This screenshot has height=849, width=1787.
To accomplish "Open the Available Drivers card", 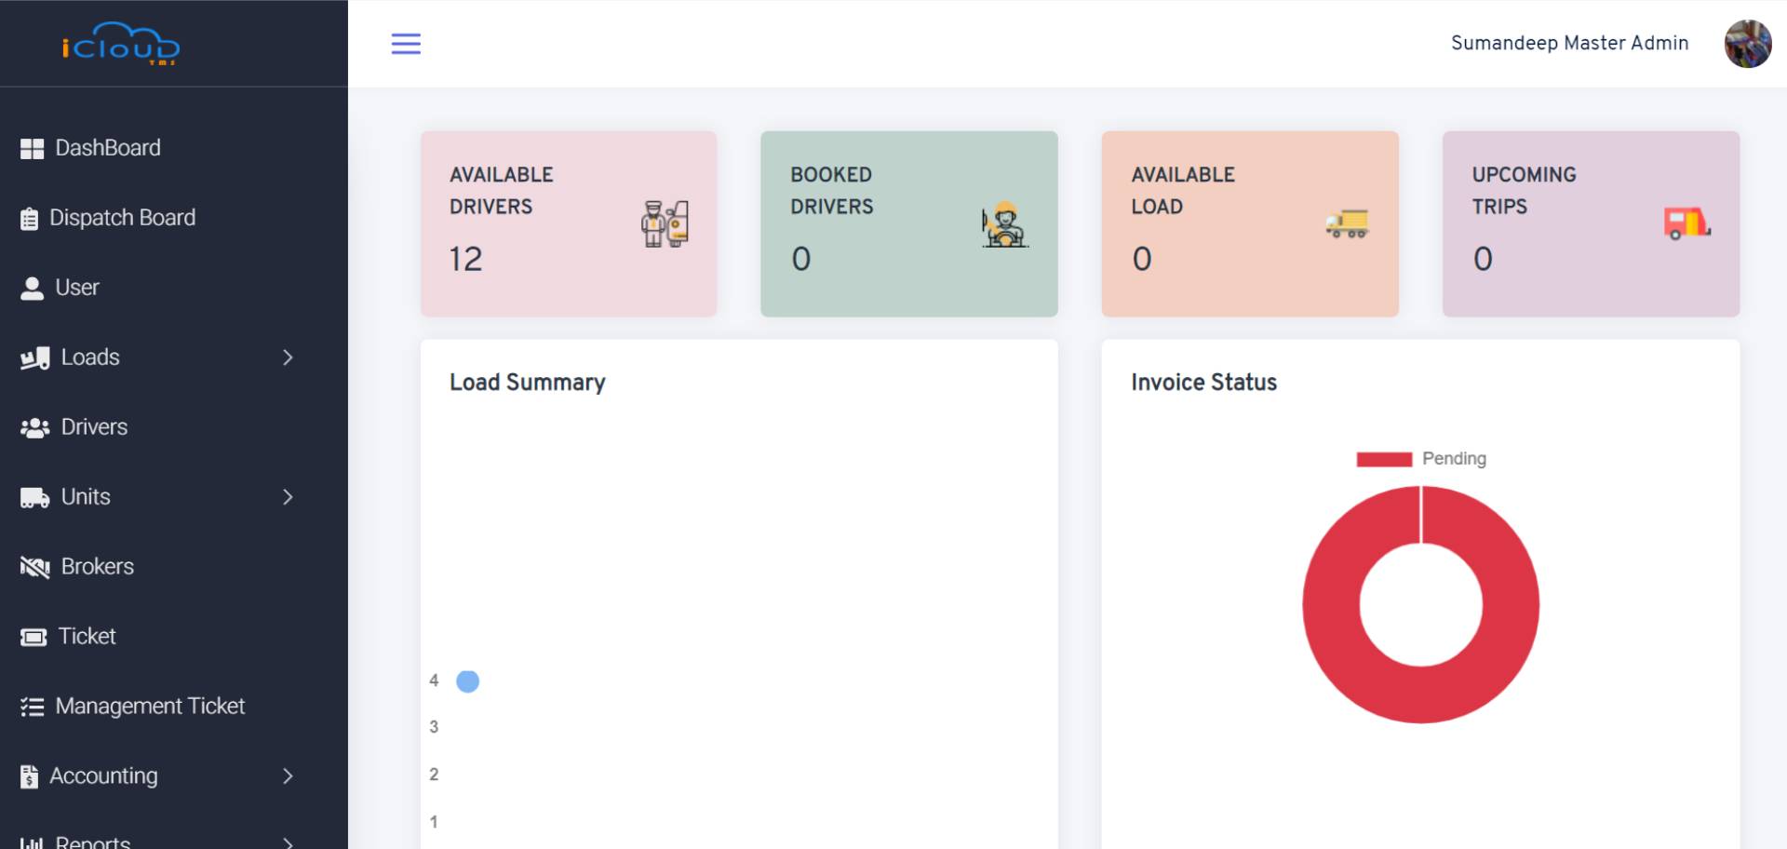I will 569,223.
